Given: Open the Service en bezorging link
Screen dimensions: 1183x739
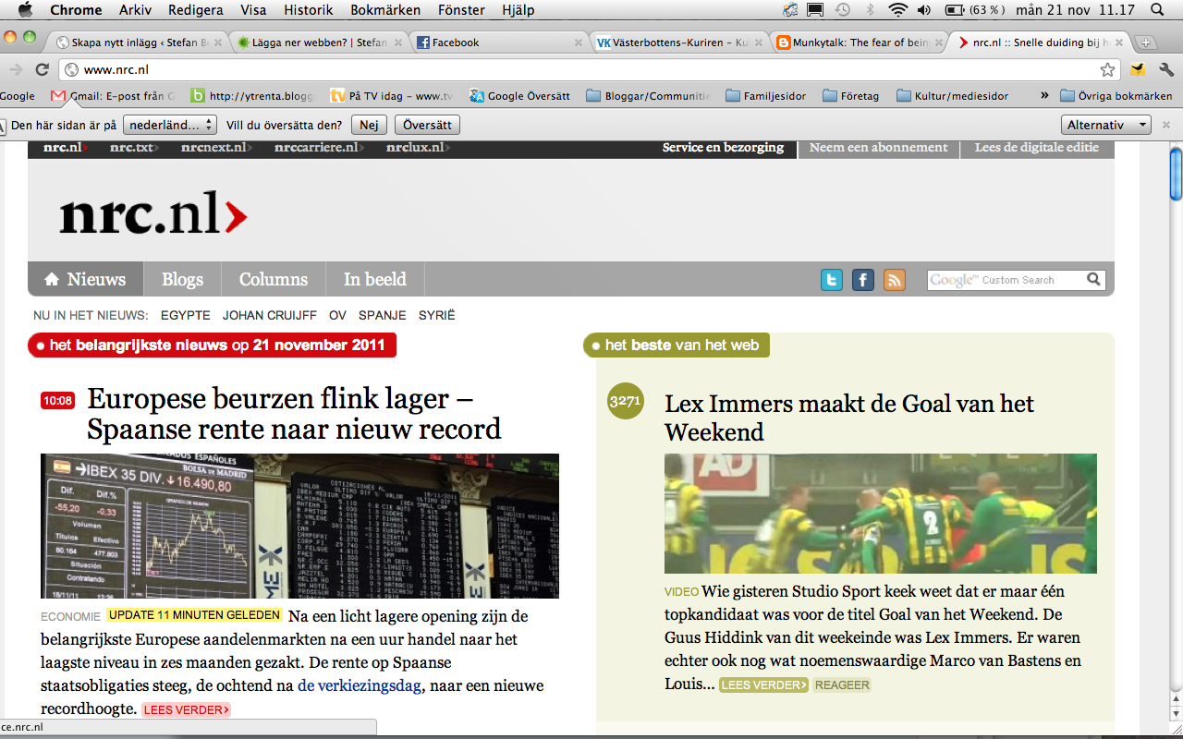Looking at the screenshot, I should [723, 148].
